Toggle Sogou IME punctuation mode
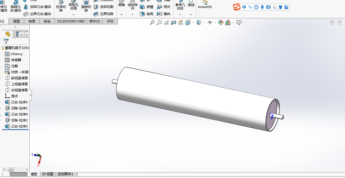The image size is (345, 178). click(x=250, y=7)
